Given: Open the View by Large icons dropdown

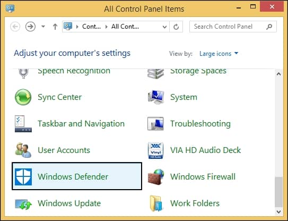Looking at the screenshot, I should 219,54.
